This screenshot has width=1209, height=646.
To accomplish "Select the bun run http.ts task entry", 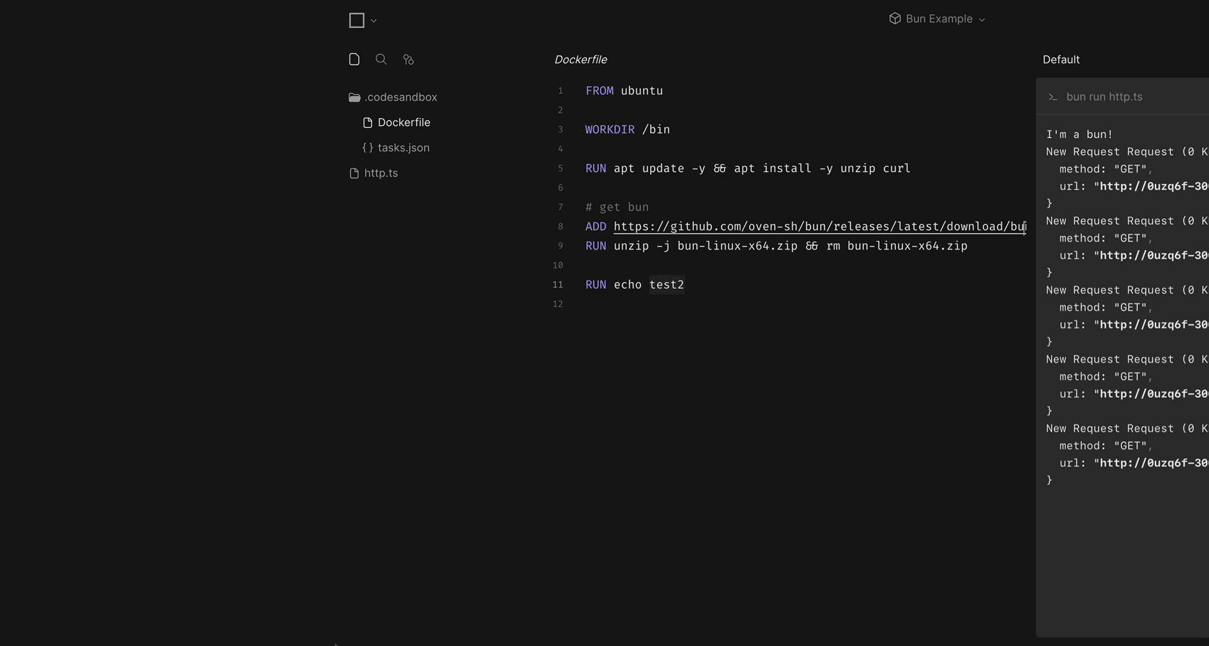I will [1104, 97].
